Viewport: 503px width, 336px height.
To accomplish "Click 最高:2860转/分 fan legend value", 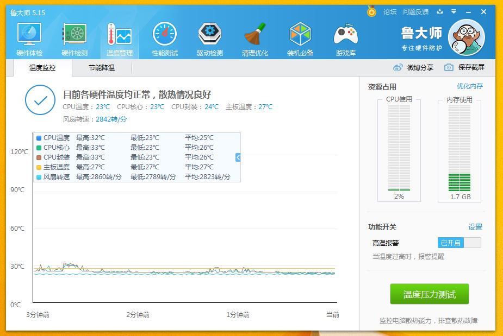I will [x=99, y=177].
